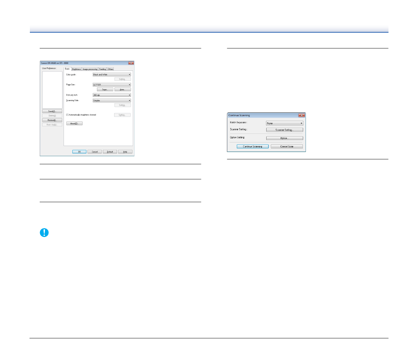Select the Others tab
Viewport: 418px width, 358px height.
coord(110,69)
